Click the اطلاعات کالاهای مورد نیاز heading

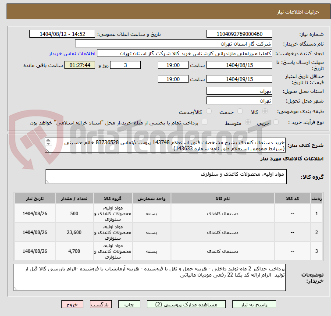[292, 159]
